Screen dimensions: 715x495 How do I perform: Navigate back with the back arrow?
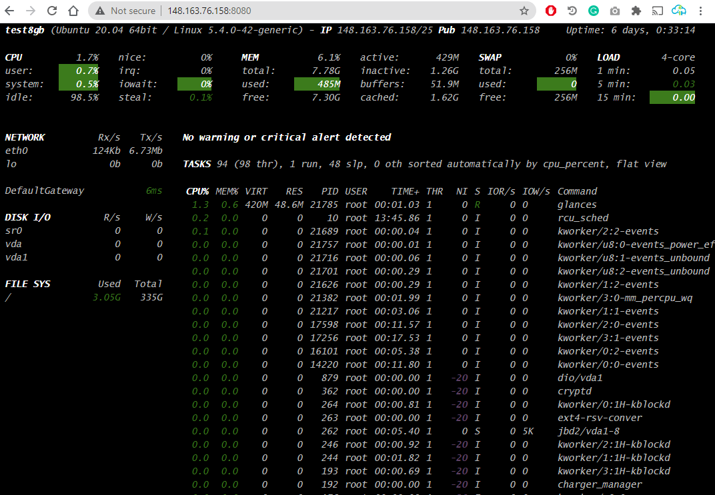pos(11,11)
